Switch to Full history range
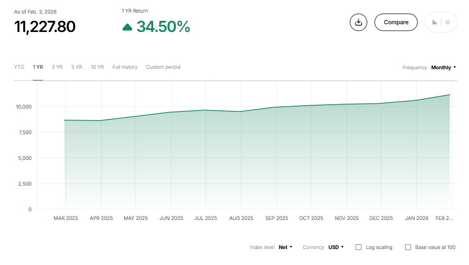The height and width of the screenshot is (265, 469). (x=125, y=67)
